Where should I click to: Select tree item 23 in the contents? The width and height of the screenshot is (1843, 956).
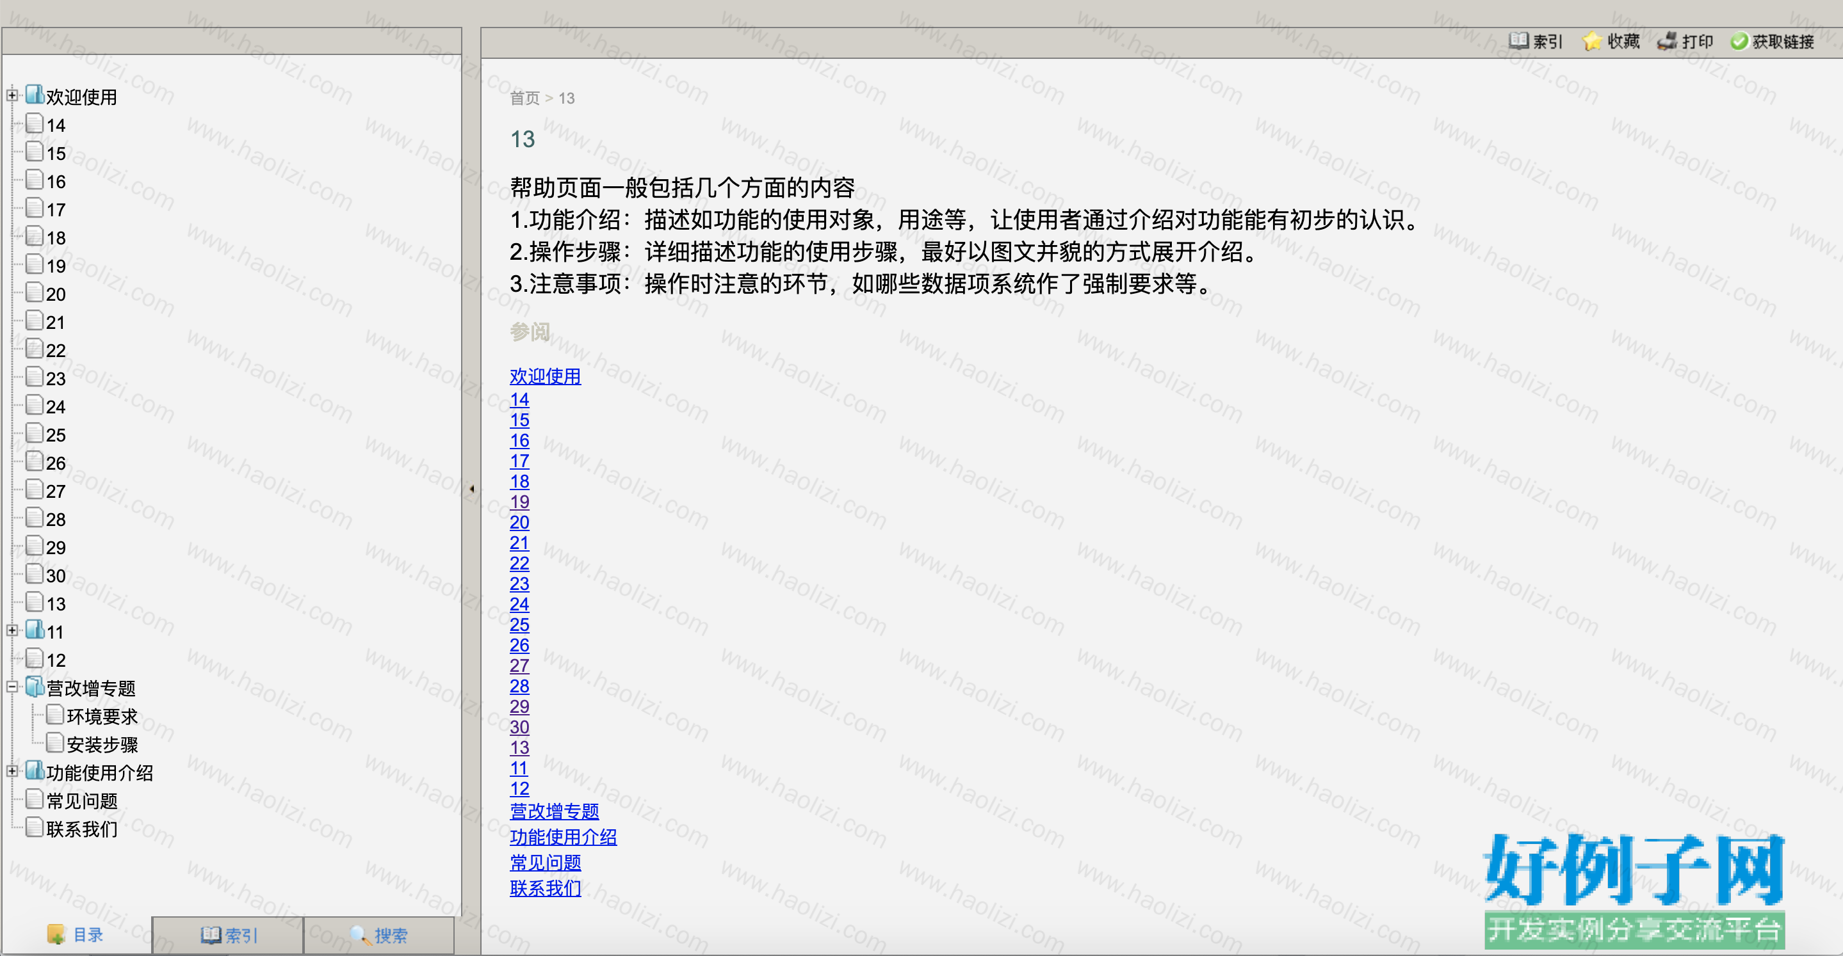(x=56, y=378)
